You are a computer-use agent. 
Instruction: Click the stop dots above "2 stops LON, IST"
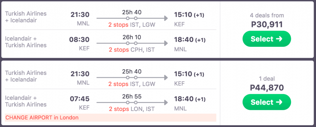pyautogui.click(x=132, y=103)
